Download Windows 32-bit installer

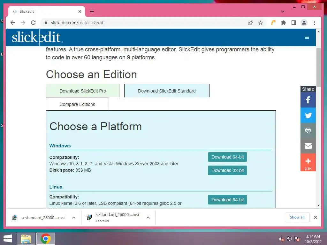pos(227,170)
